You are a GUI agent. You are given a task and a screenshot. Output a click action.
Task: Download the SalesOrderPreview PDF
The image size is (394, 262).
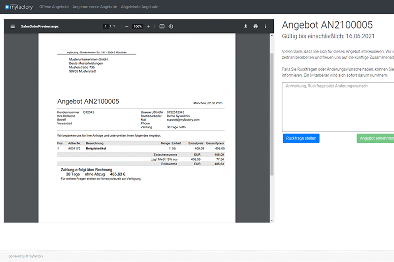246,27
